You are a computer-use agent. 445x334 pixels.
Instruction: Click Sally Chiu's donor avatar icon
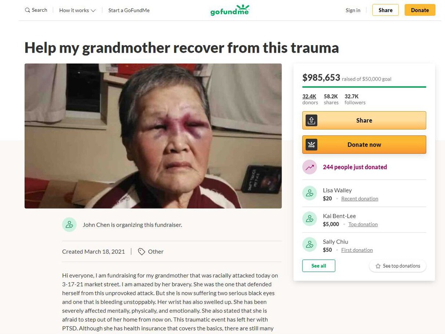click(x=309, y=244)
